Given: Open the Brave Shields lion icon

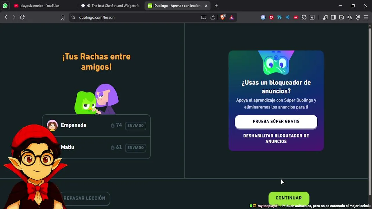Looking at the screenshot, I should click(223, 17).
